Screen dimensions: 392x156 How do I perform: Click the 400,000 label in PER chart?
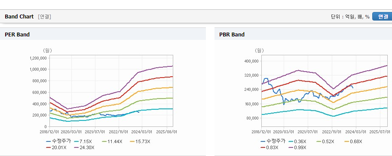point(40,104)
